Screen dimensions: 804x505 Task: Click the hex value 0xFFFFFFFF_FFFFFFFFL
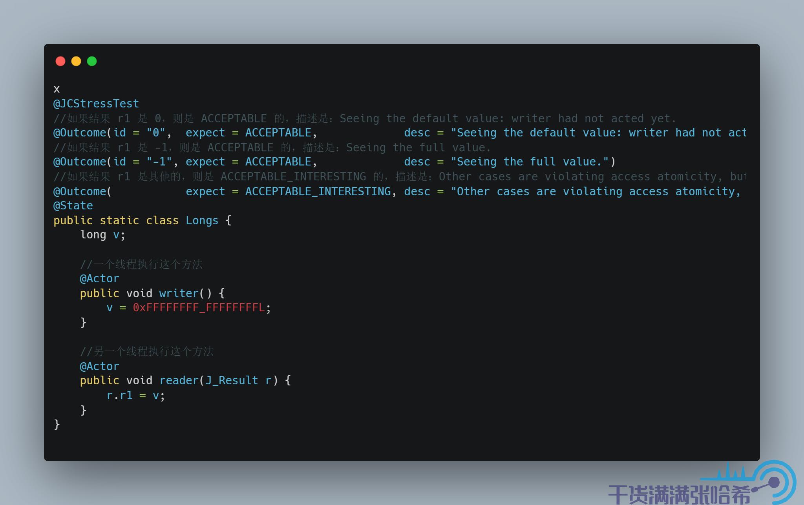point(198,307)
